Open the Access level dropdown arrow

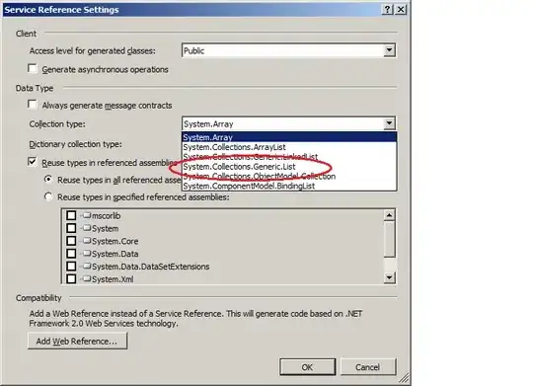pos(390,50)
